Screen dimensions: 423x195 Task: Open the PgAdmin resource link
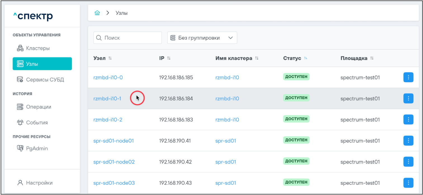tap(37, 148)
